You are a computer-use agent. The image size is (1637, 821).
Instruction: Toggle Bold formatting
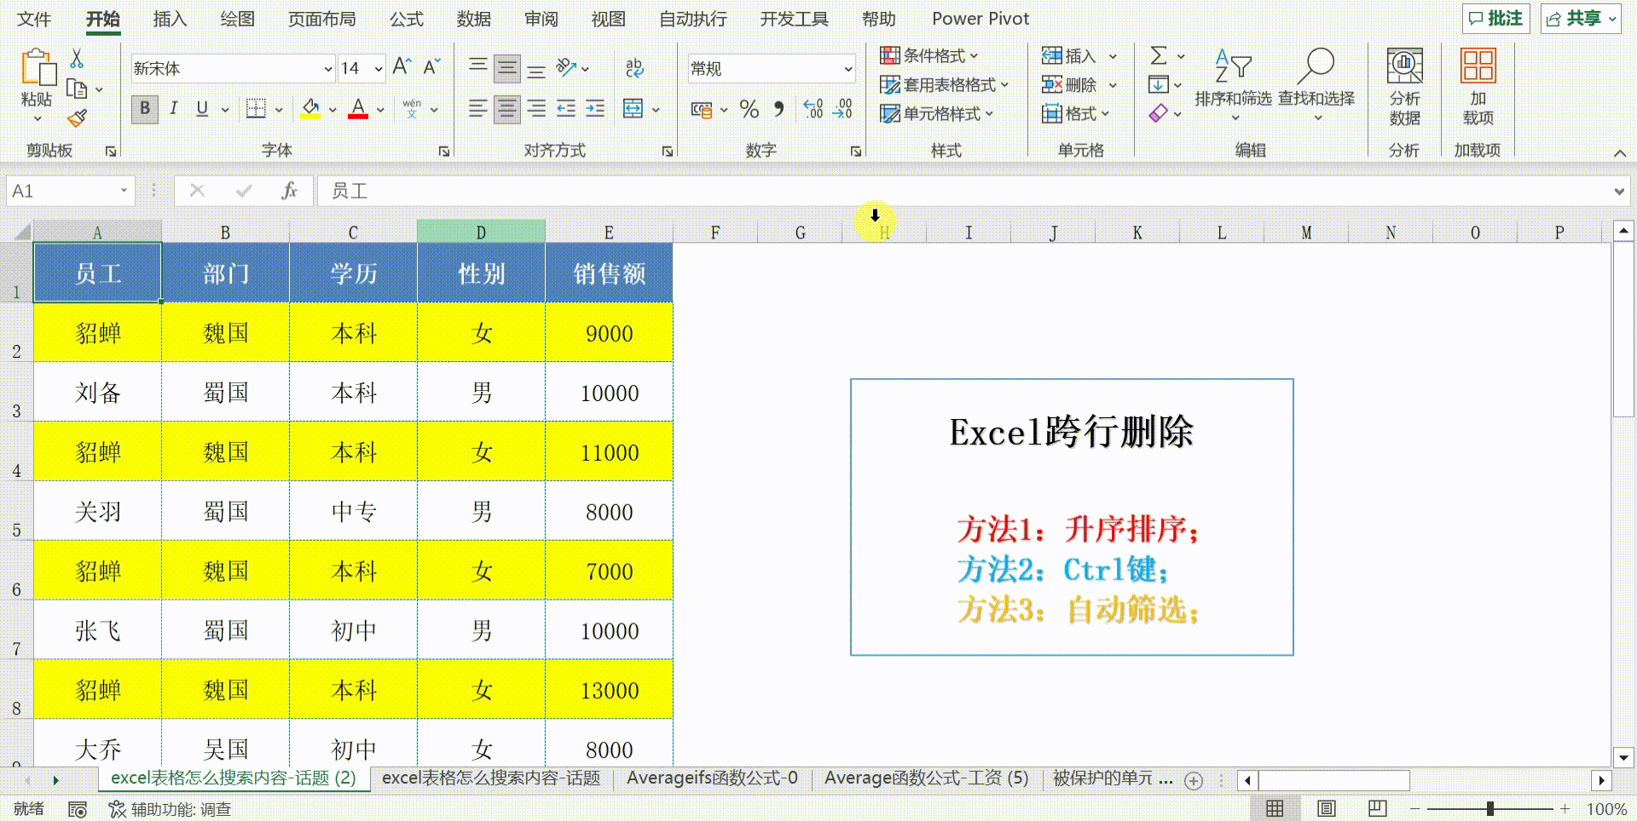coord(145,109)
